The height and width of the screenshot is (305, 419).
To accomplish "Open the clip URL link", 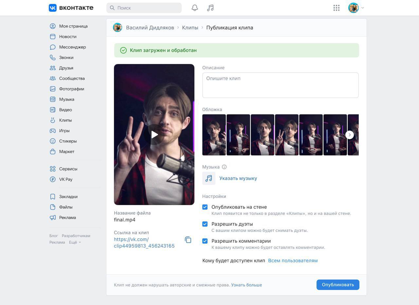I will point(144,243).
